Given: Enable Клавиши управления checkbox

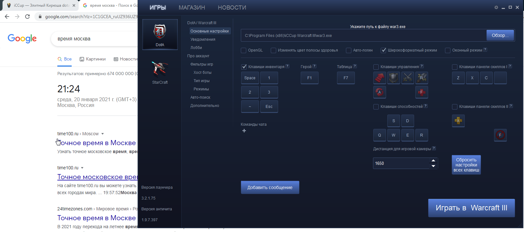Looking at the screenshot, I should tap(376, 67).
